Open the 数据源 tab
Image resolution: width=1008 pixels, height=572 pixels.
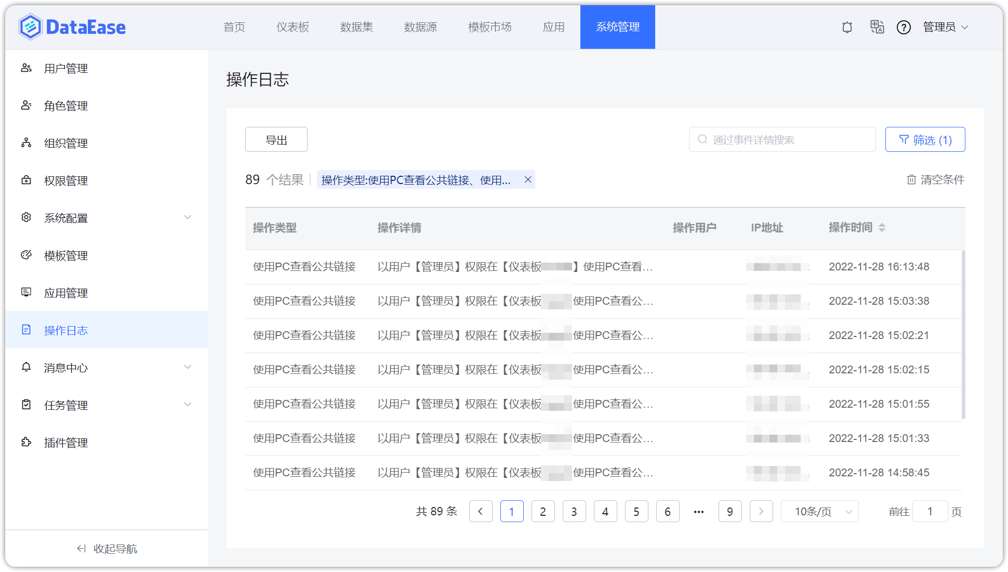420,27
